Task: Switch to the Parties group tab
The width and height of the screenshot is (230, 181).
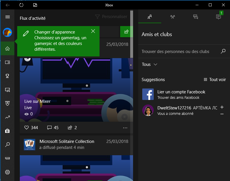Action: pyautogui.click(x=173, y=17)
